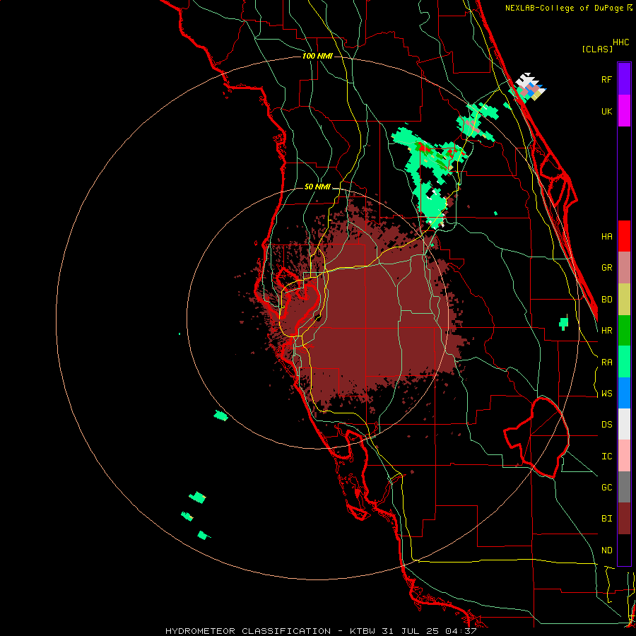Click the '100 NMI' range ring label
This screenshot has width=636, height=636.
click(x=317, y=56)
